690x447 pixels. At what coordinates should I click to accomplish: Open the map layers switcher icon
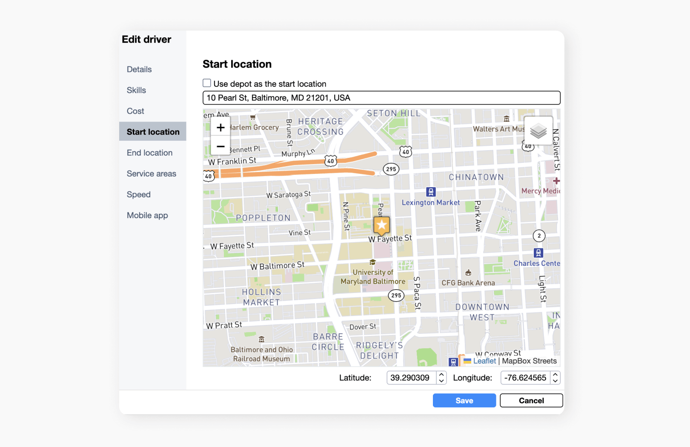(x=538, y=131)
